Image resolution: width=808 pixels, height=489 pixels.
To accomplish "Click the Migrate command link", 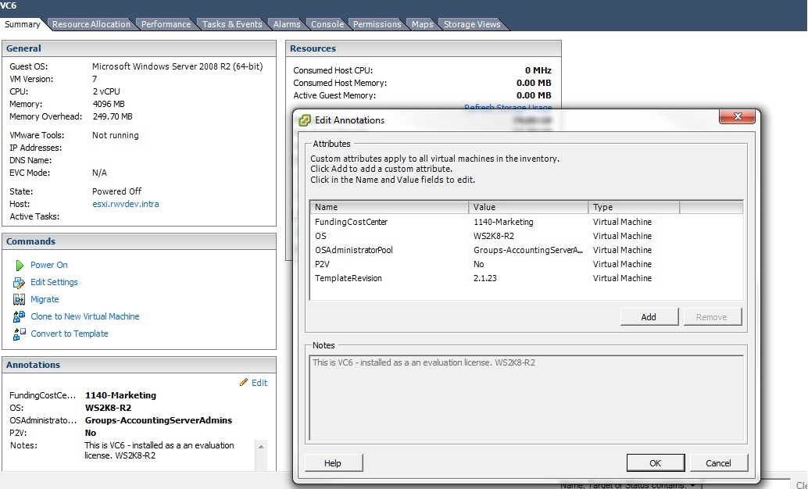I will [x=45, y=299].
